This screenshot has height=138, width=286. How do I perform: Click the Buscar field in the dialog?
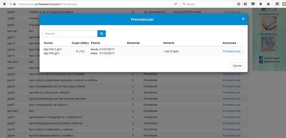click(x=70, y=34)
